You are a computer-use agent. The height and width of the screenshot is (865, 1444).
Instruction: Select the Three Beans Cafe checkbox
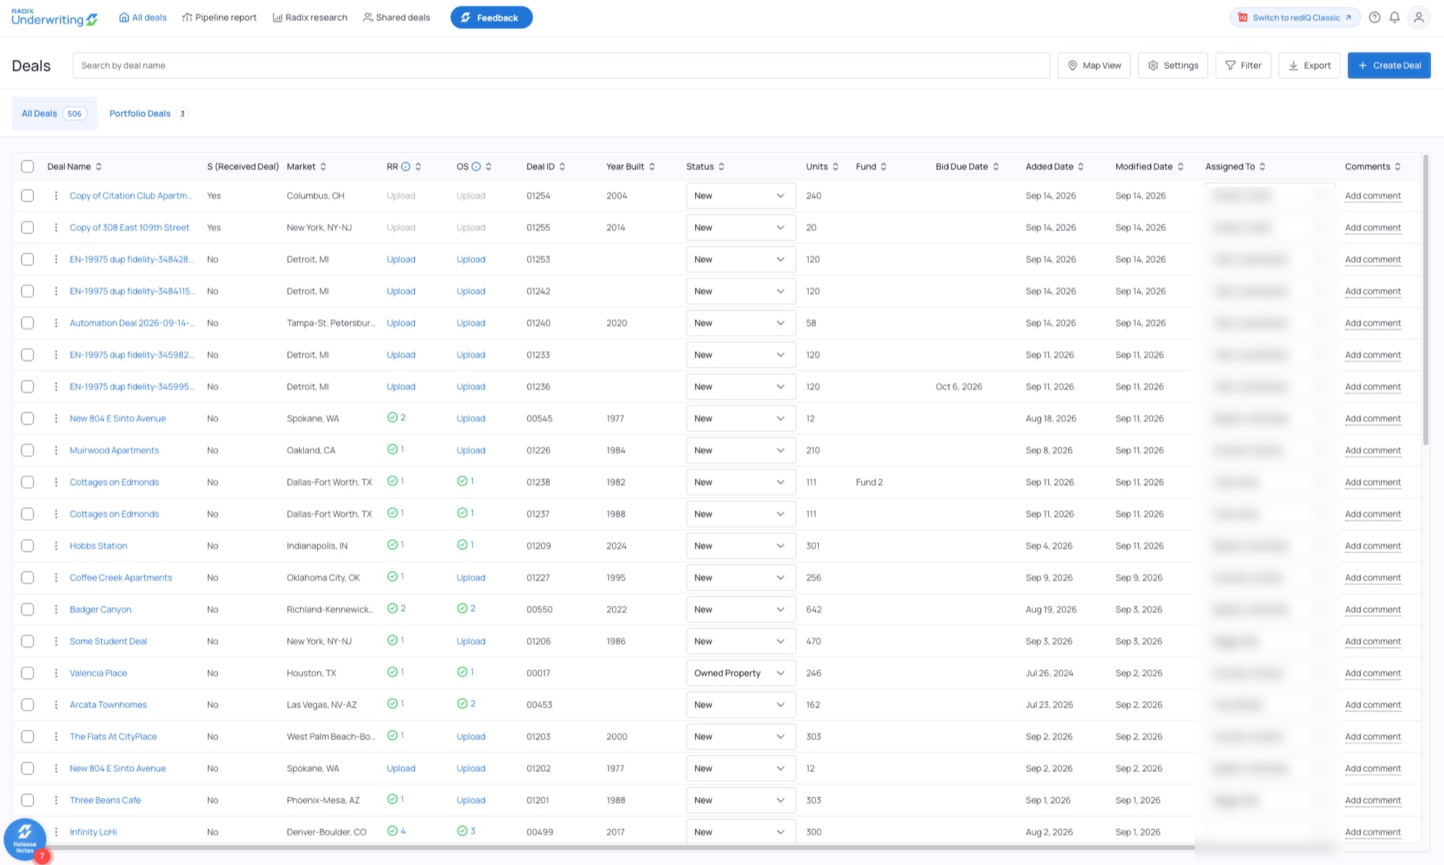pos(27,800)
